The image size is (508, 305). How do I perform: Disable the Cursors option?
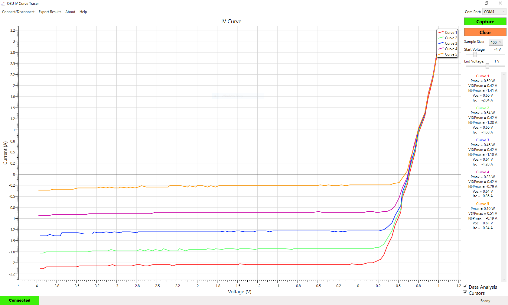(465, 292)
